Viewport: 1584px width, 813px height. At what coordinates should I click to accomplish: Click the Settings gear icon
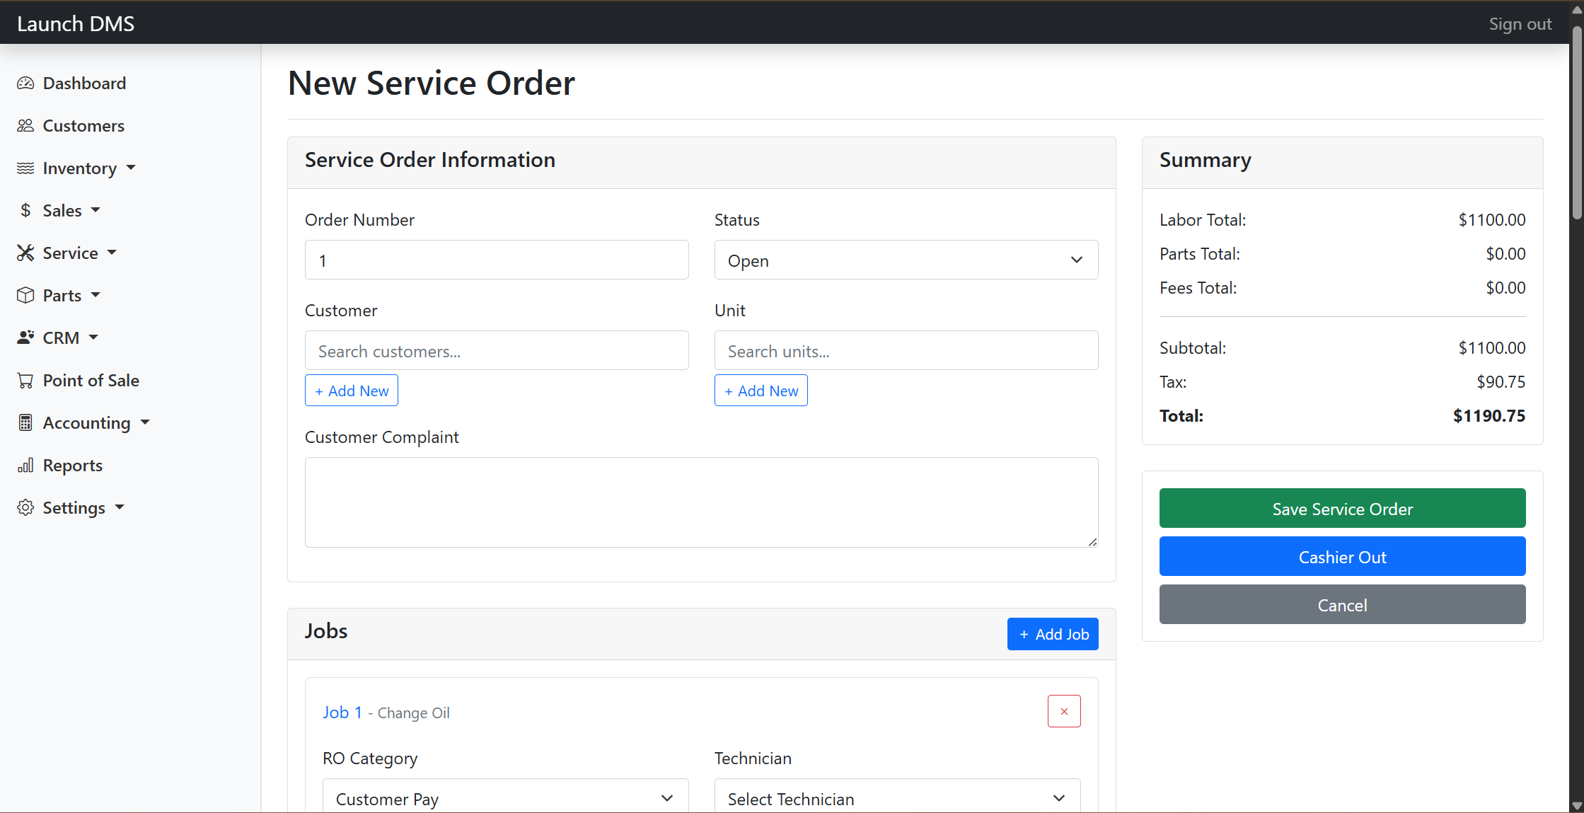coord(25,507)
